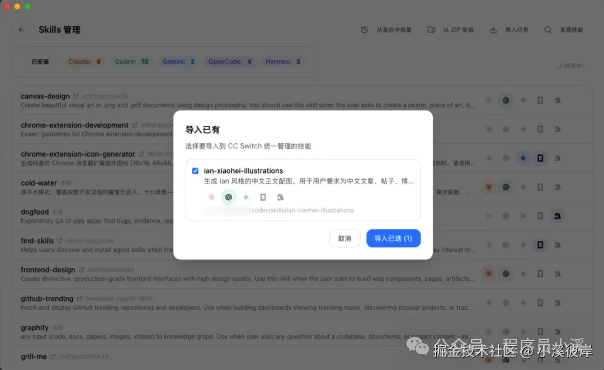604x370 pixels.
Task: Toggle Claude for the frontend-design row
Action: click(488, 274)
